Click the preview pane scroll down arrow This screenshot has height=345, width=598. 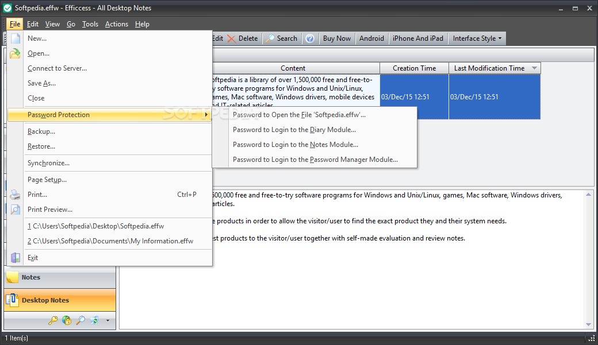point(588,324)
